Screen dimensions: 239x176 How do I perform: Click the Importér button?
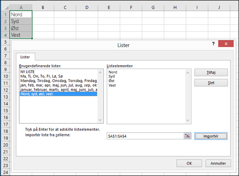tap(211, 136)
